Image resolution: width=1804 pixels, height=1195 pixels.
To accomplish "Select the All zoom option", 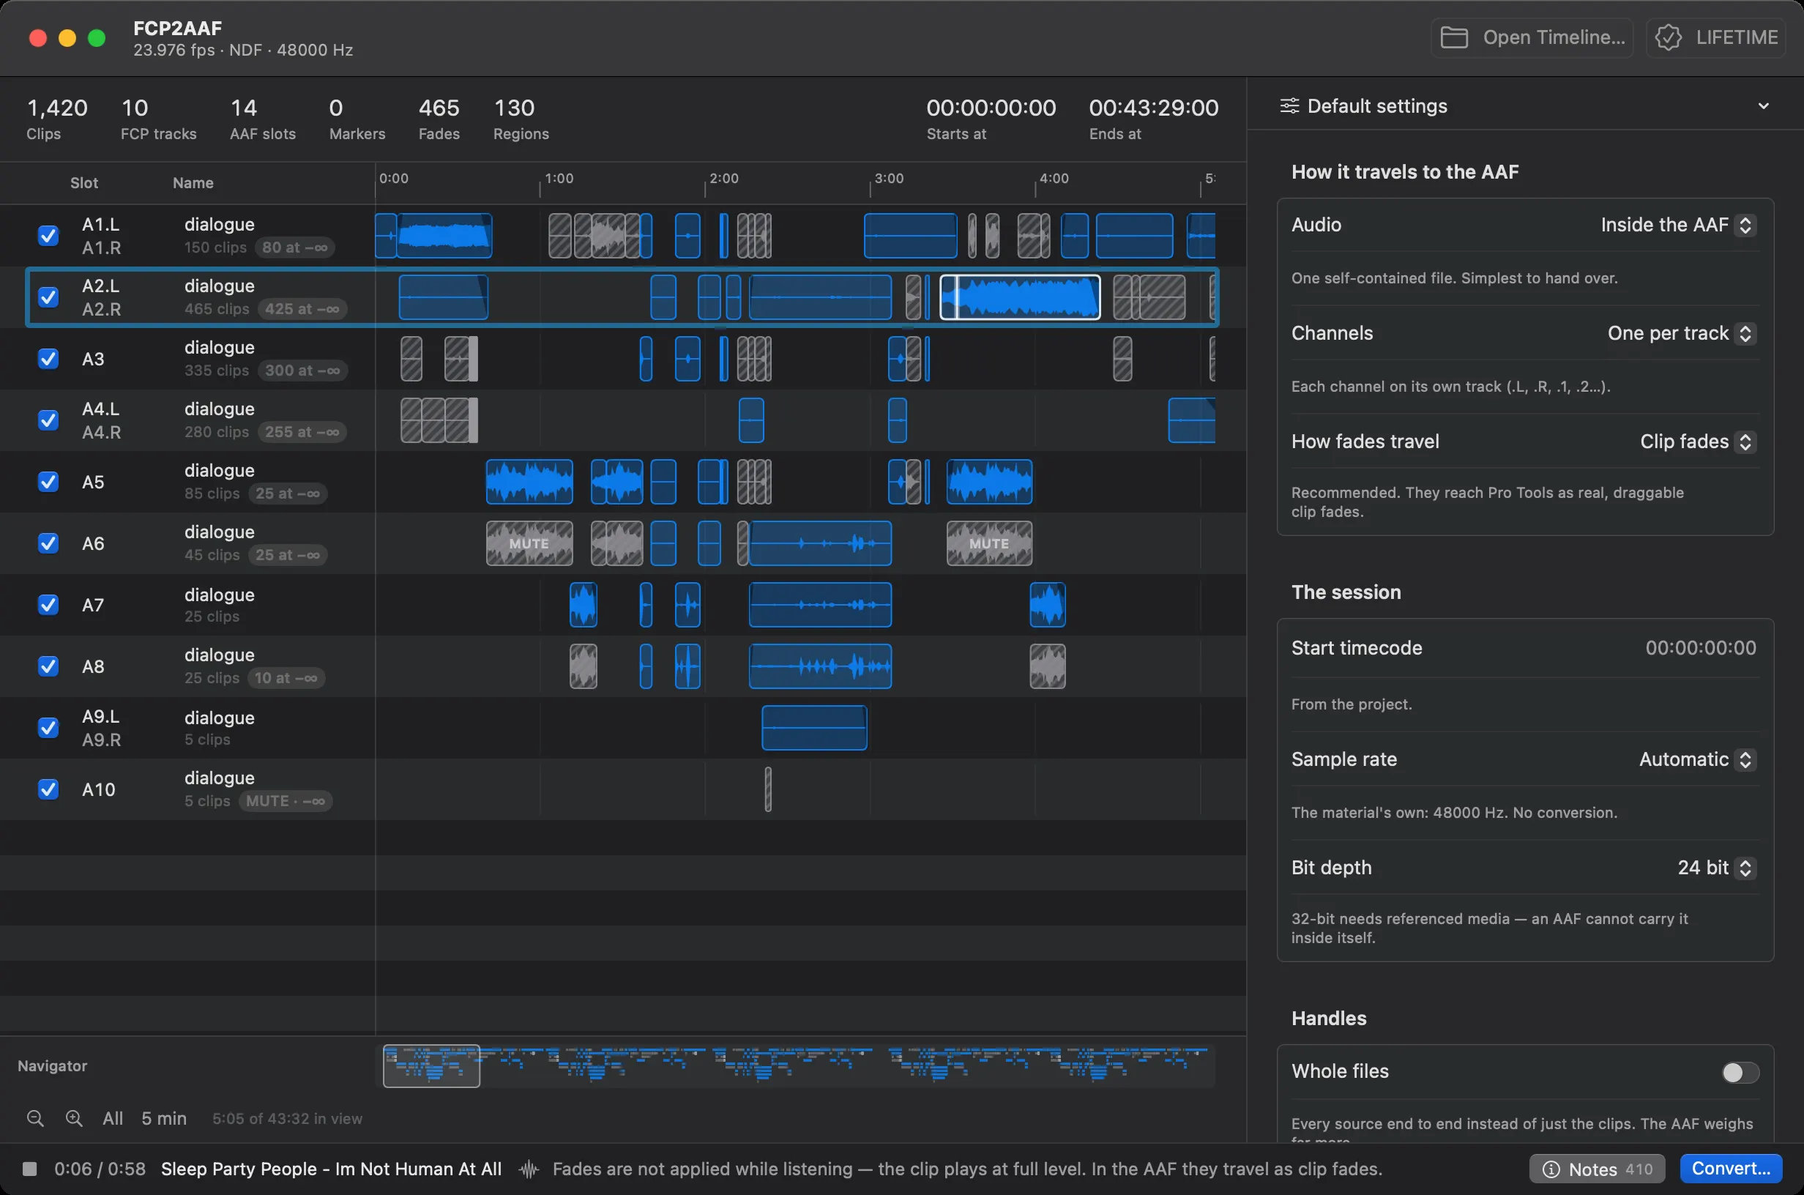I will point(113,1118).
